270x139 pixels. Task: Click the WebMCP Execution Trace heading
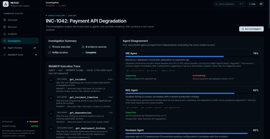pos(64,66)
